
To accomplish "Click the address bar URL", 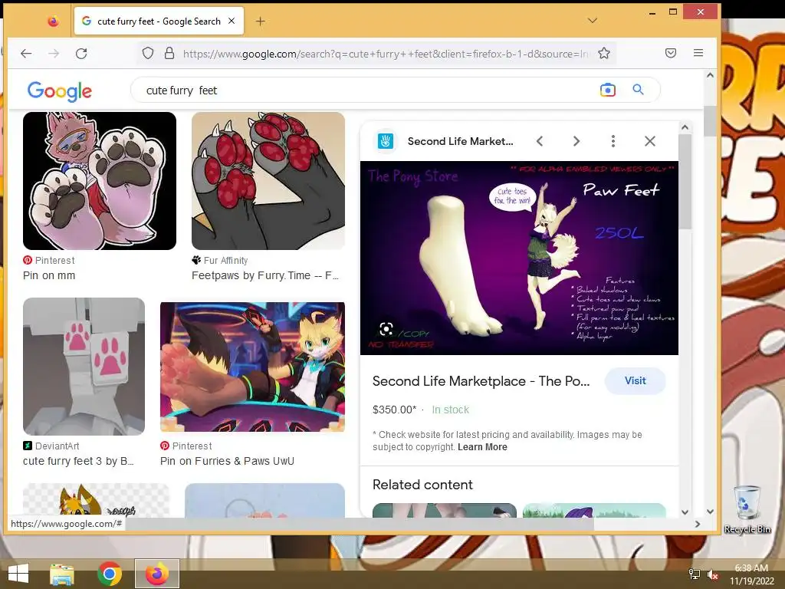I will click(386, 54).
